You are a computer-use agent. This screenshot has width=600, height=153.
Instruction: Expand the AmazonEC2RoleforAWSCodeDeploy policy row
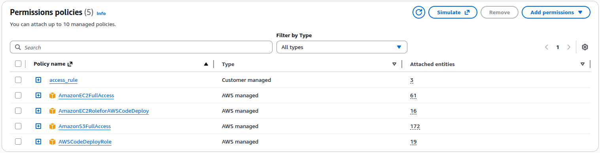[x=38, y=111]
